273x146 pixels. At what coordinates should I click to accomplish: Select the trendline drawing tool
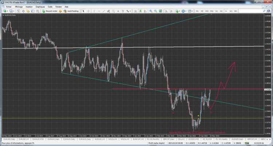coord(103,11)
